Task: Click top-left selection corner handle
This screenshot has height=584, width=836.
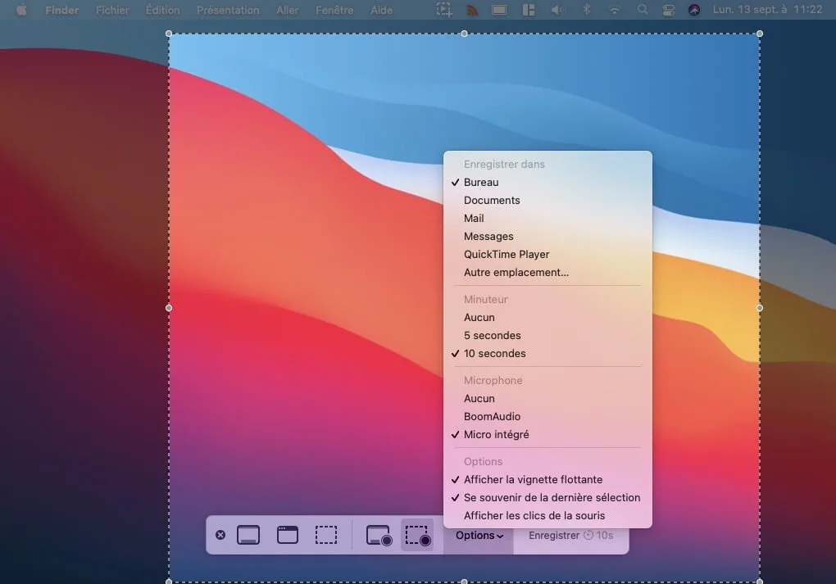Action: coord(169,34)
